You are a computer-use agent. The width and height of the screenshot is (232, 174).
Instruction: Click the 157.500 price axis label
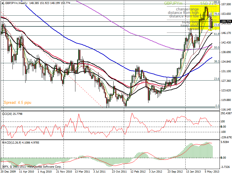click(x=226, y=4)
